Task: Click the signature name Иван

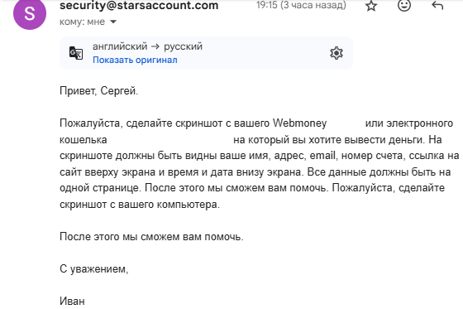Action: 72,302
